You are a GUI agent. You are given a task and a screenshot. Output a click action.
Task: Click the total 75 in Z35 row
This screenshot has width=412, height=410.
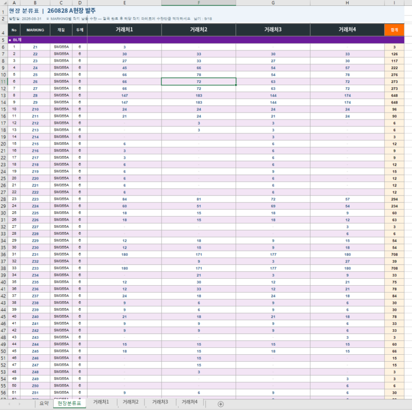pos(394,282)
